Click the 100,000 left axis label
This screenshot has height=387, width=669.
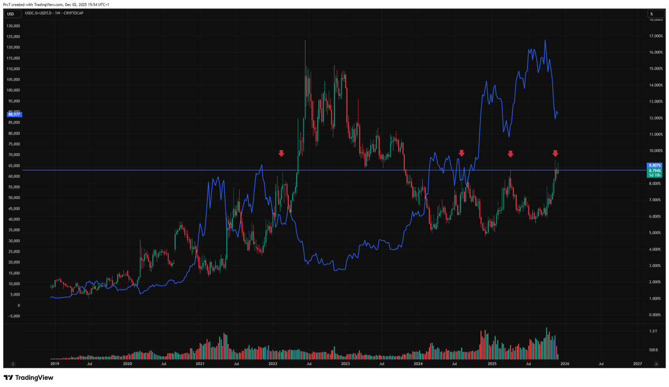click(x=13, y=90)
